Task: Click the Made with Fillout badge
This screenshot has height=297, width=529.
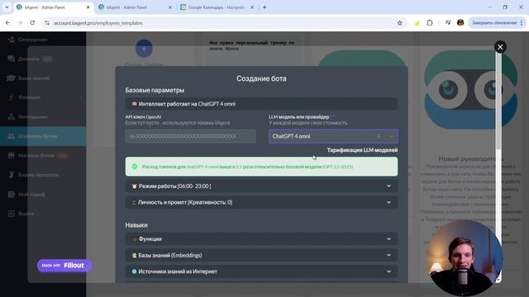Action: [x=64, y=266]
